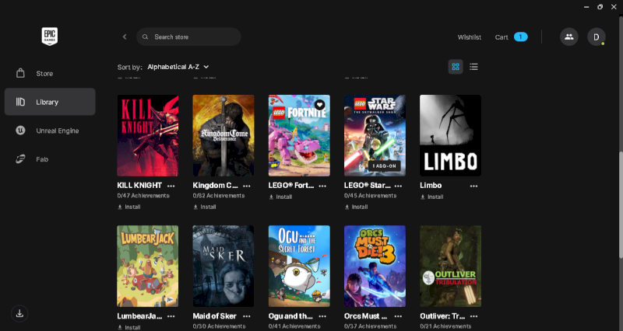623x331 pixels.
Task: Open the LEGO Star Wars three-dot options menu
Action: (x=398, y=186)
